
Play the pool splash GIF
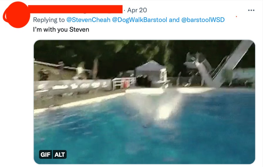tap(144, 102)
